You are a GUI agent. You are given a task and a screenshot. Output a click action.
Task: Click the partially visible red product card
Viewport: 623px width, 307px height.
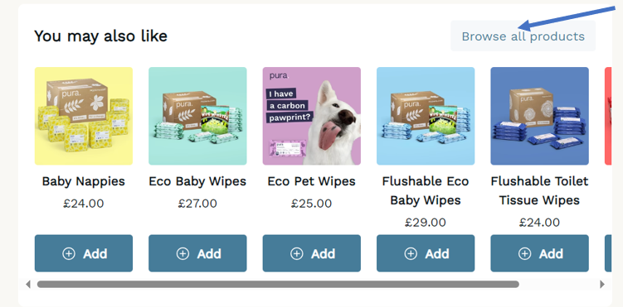[608, 116]
